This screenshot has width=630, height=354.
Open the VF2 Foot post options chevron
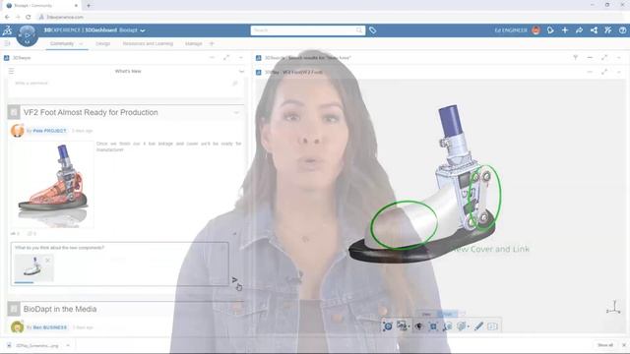pos(236,113)
